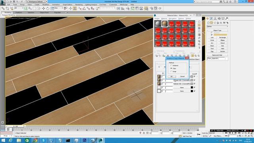Click Get Material icon in Material Editor
The height and width of the screenshot is (143, 254).
pyautogui.click(x=157, y=56)
